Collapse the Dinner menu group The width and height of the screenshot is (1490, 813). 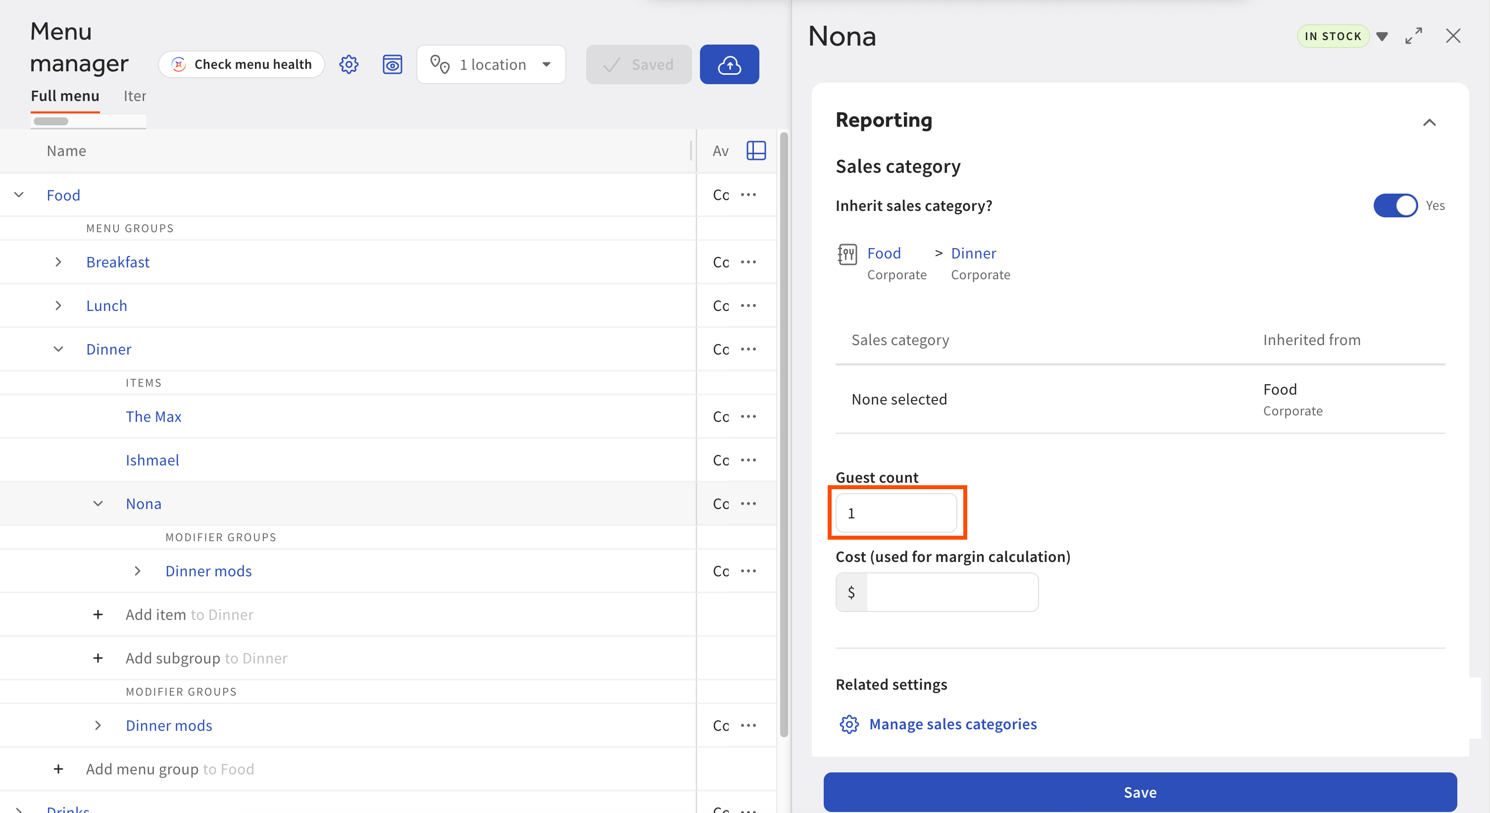point(58,349)
